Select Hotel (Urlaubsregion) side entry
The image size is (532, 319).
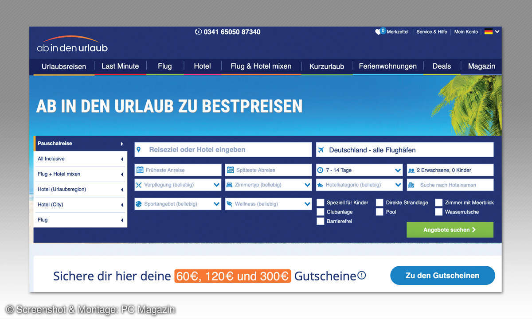point(81,189)
